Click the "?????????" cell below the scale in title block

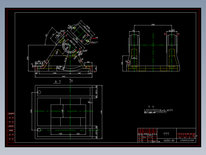[187, 141]
